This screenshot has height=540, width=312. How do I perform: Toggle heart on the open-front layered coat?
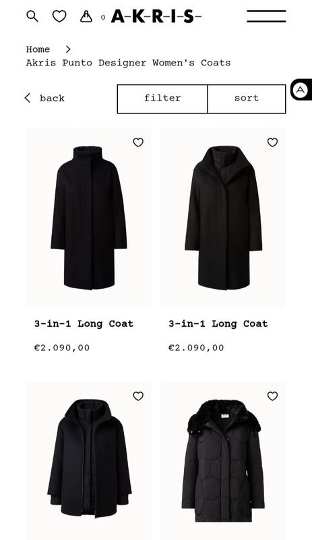coord(138,396)
